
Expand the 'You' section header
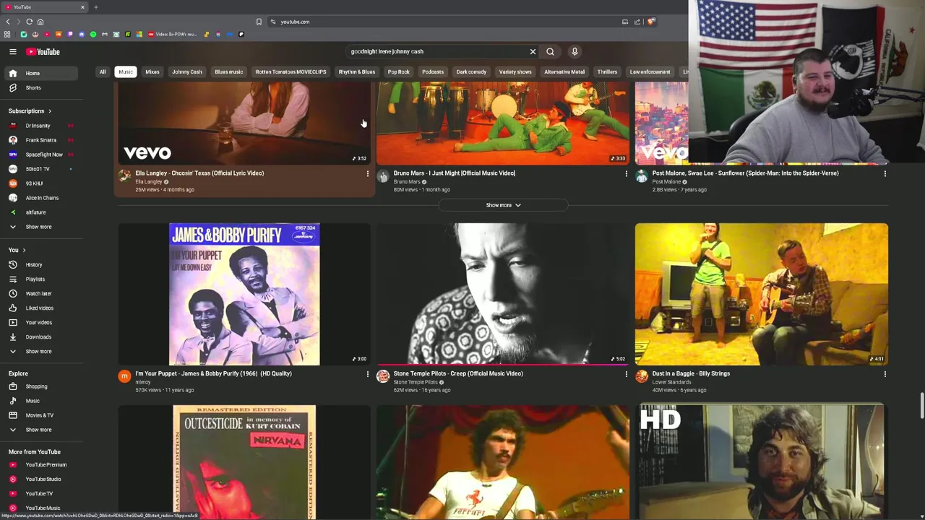coord(17,250)
